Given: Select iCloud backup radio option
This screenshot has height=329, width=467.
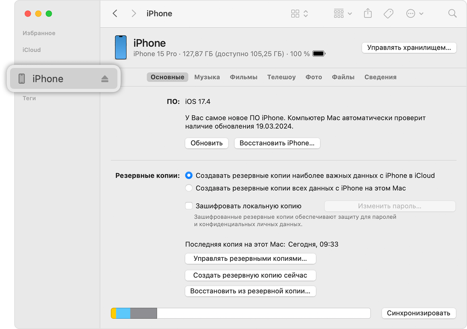Looking at the screenshot, I should (x=189, y=175).
